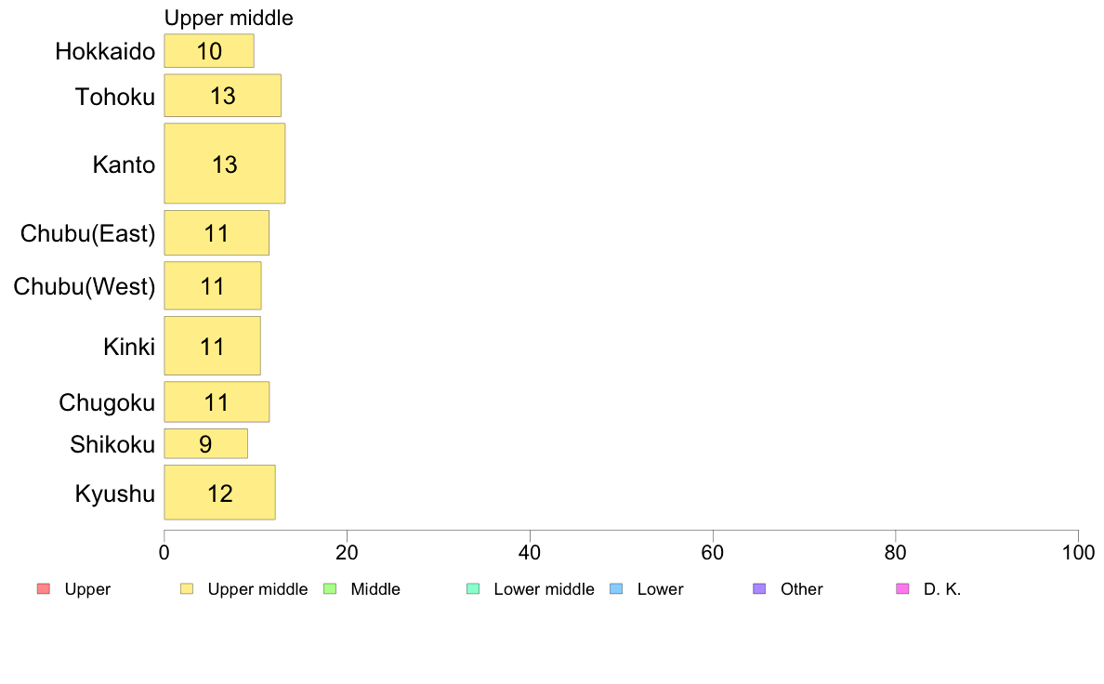Select the Chubu(East) bar
Image resolution: width=1104 pixels, height=684 pixels.
click(217, 233)
